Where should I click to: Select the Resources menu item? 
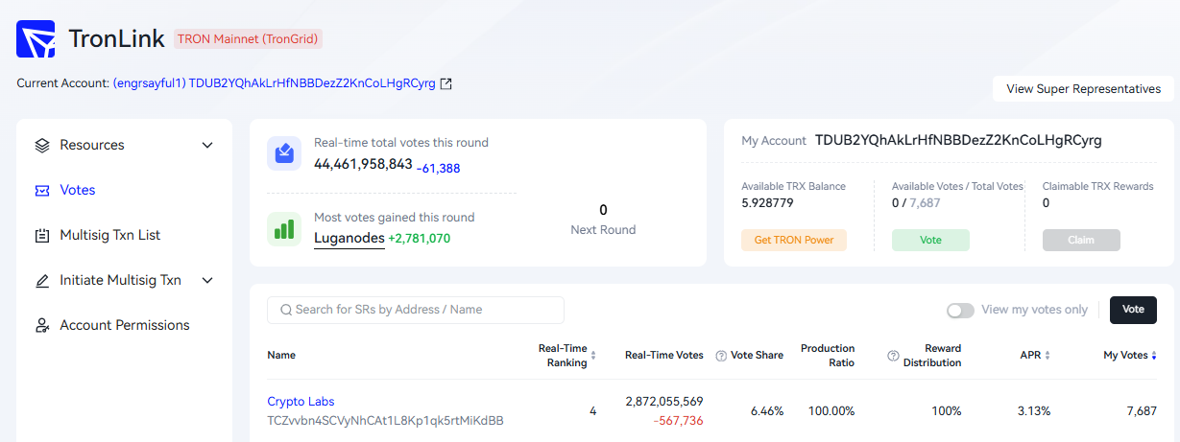pos(92,146)
